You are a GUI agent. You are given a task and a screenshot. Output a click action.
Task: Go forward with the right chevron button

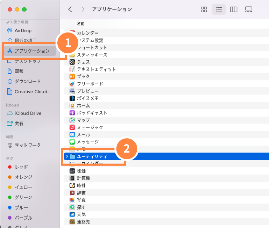83,9
